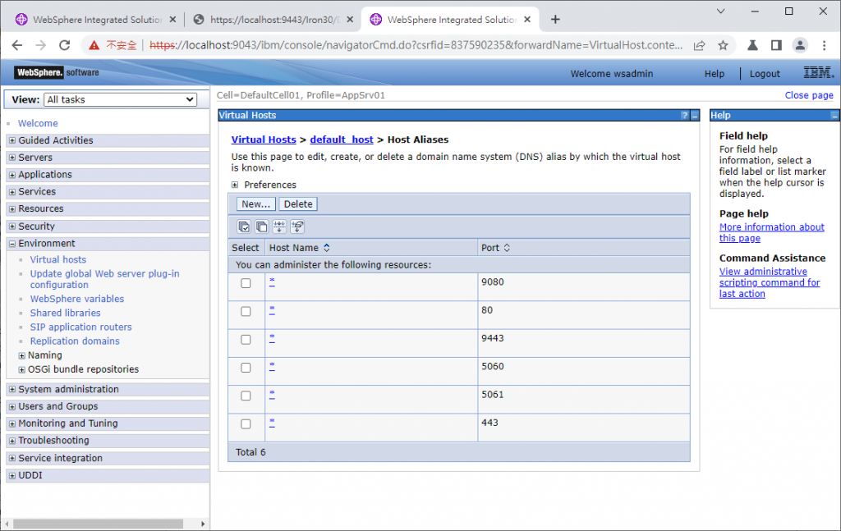The width and height of the screenshot is (841, 531).
Task: Check the box for port 80
Action: (x=246, y=311)
